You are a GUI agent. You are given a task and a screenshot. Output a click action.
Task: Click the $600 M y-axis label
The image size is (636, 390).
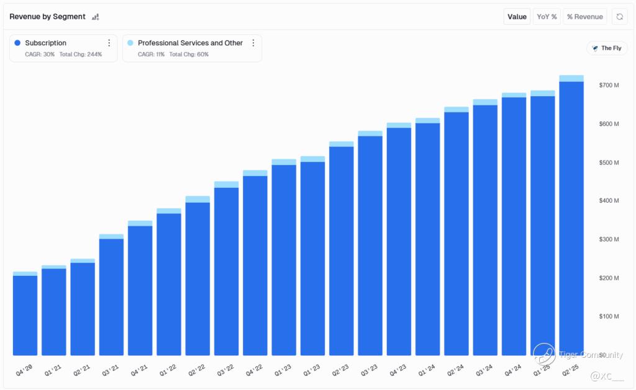point(609,124)
